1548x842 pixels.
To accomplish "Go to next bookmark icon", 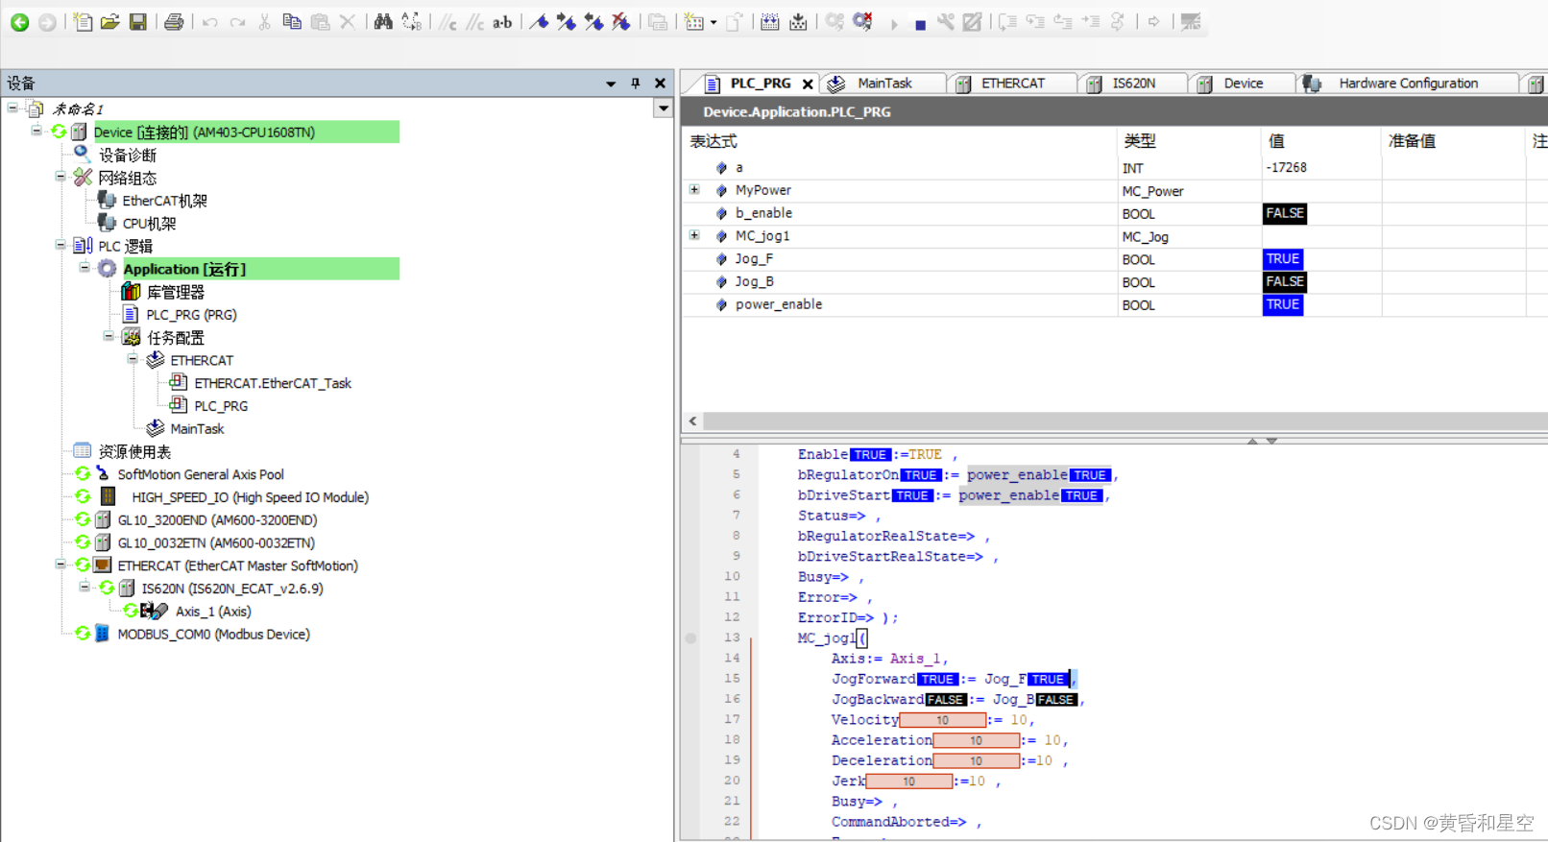I will (567, 22).
